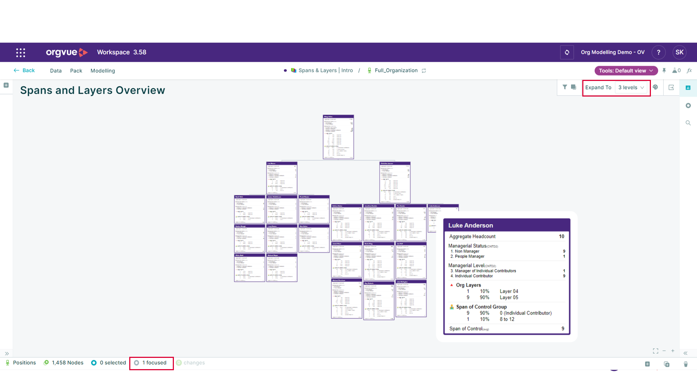Click Workspace 3.58 header text

point(122,52)
